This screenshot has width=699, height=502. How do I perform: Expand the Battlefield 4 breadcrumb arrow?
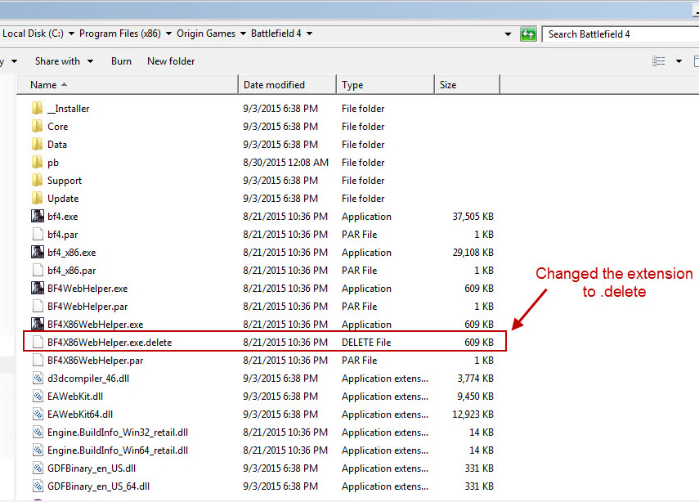[309, 34]
